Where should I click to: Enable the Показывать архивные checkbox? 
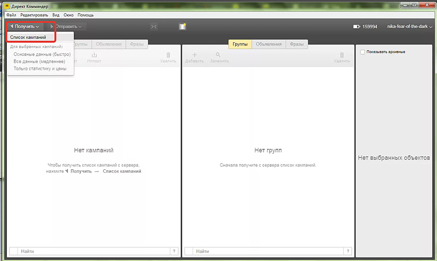click(363, 52)
